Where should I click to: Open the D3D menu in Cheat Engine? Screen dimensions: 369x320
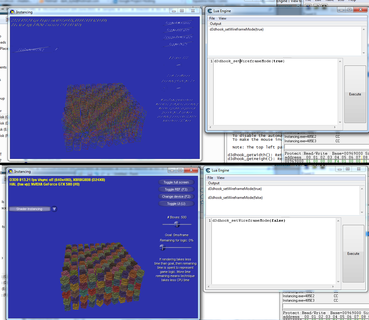point(341,1)
